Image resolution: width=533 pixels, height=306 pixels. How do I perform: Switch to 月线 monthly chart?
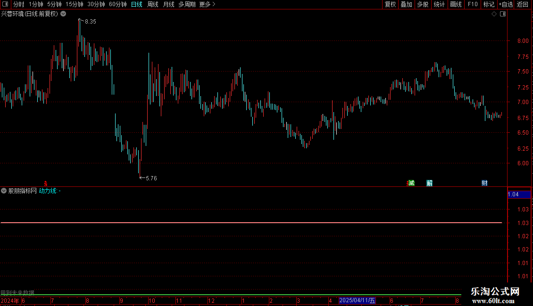click(x=168, y=4)
